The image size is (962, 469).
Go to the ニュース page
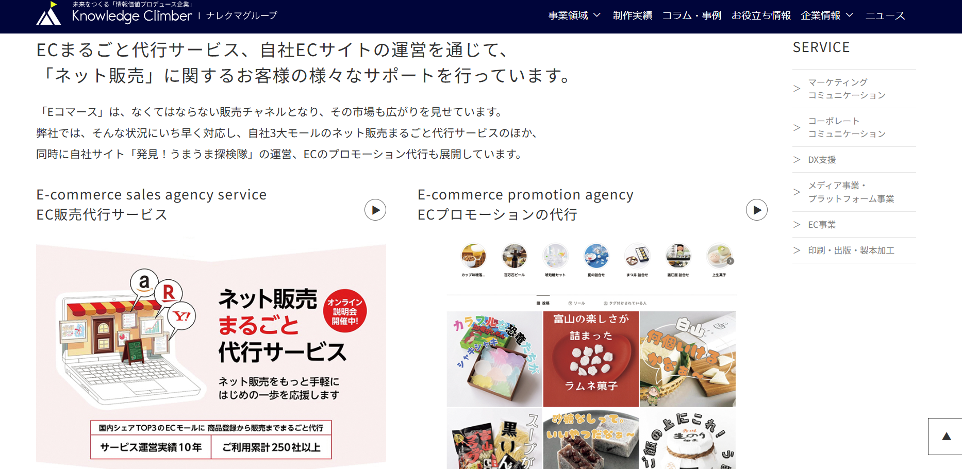point(885,15)
